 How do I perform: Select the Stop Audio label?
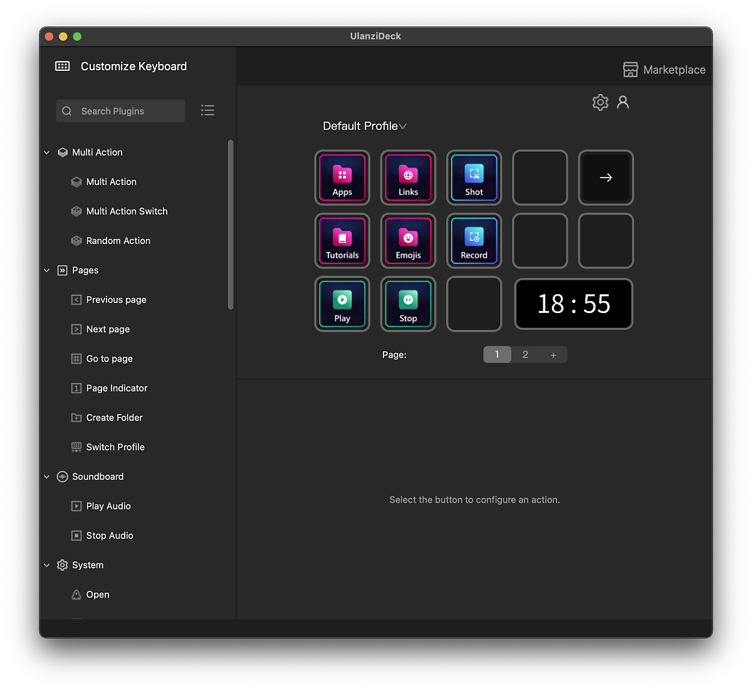(x=110, y=536)
